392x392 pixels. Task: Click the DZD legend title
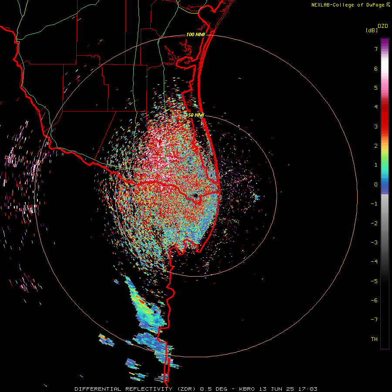(x=383, y=26)
